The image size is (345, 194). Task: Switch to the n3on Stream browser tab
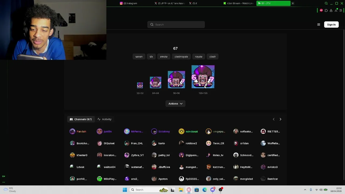(x=239, y=3)
